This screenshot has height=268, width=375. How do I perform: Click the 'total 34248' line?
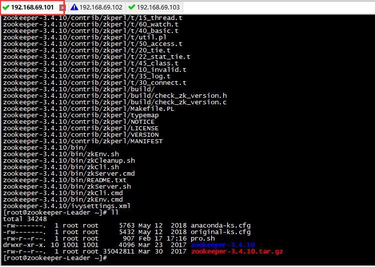pos(25,219)
